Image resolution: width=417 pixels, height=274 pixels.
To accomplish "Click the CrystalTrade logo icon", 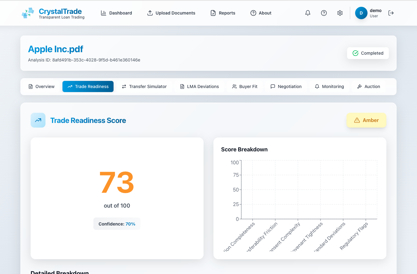I will click(x=28, y=13).
